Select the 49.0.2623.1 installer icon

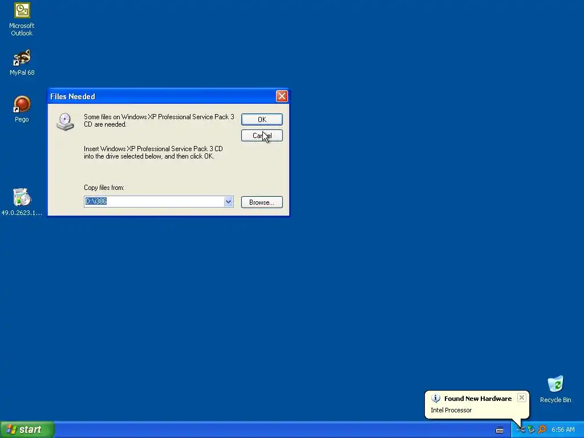tap(22, 201)
